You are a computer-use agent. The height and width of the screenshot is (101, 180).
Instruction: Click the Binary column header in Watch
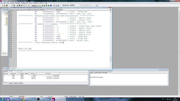click(48, 74)
